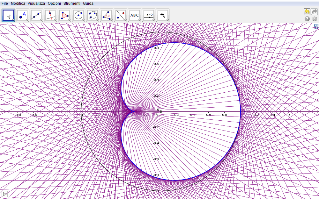
Task: Select the Move arrow tool
Action: pyautogui.click(x=8, y=15)
